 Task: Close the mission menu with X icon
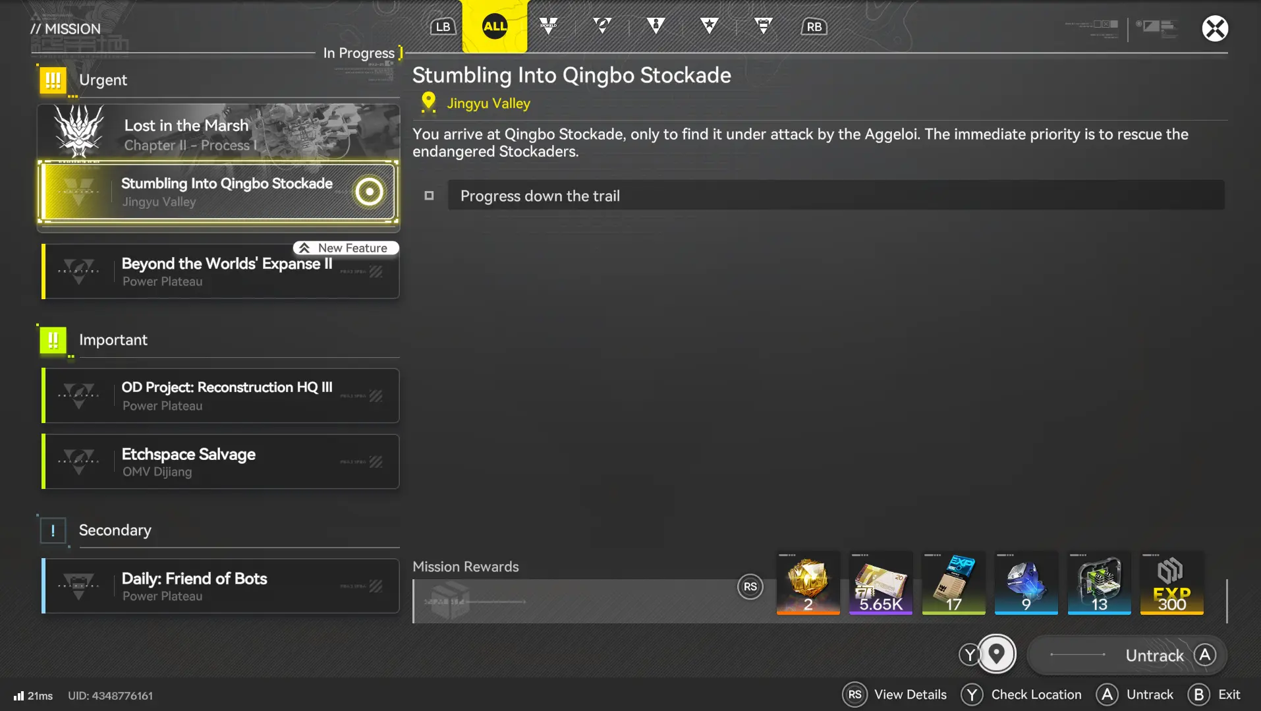point(1214,28)
